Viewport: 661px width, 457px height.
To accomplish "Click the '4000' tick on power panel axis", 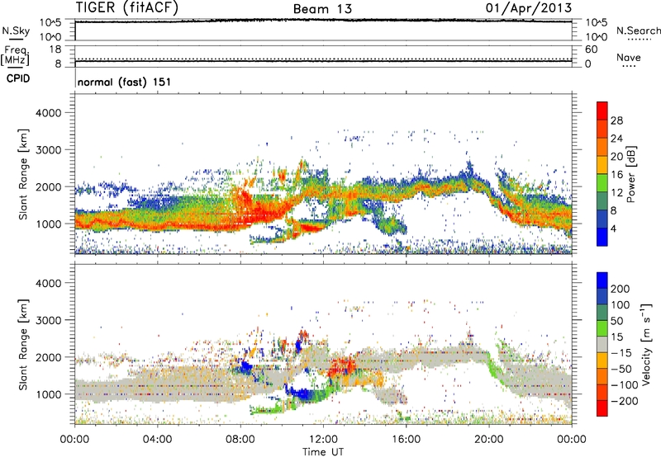I will [x=49, y=113].
